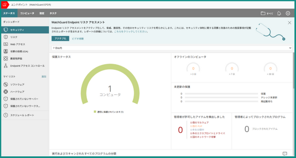Click the 0 ブロックされたアイテム count
This screenshot has height=158, width=296.
point(247,129)
